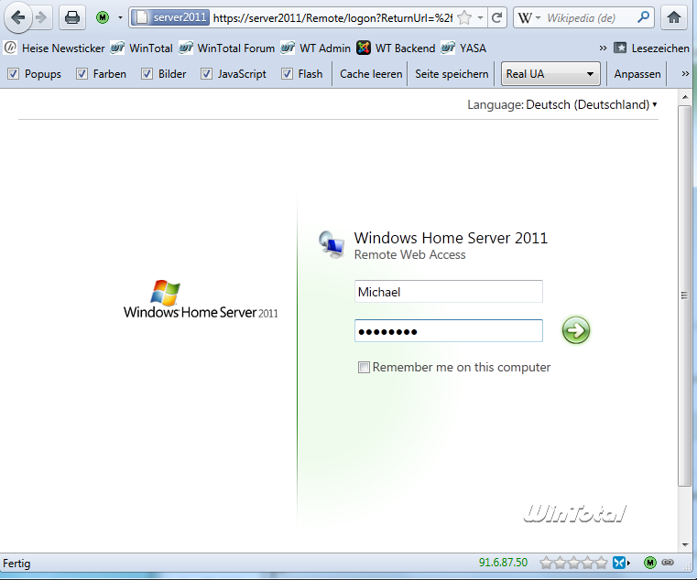Submit login with the green arrow button
This screenshot has width=697, height=580.
[576, 330]
